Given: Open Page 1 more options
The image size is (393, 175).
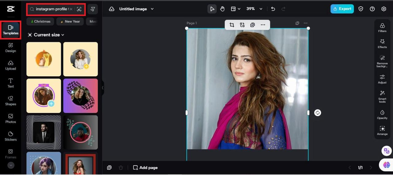Looking at the screenshot, I should [305, 23].
